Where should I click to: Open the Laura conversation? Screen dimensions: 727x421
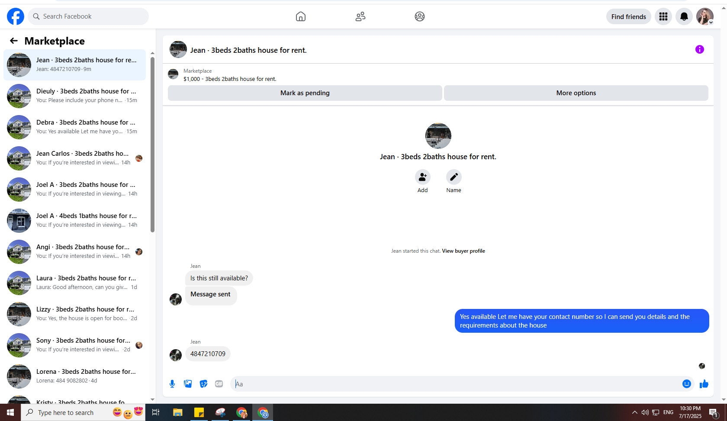pos(74,283)
